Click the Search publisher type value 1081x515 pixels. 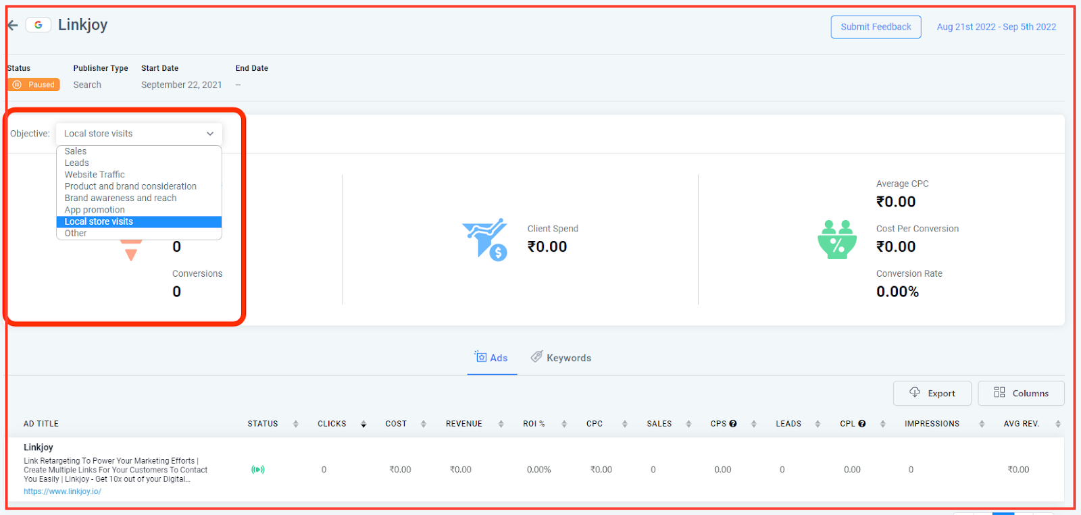pyautogui.click(x=87, y=84)
